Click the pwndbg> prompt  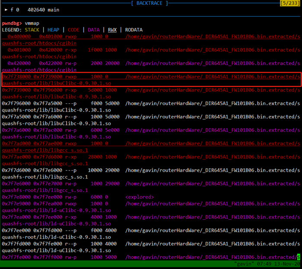pyautogui.click(x=12, y=23)
